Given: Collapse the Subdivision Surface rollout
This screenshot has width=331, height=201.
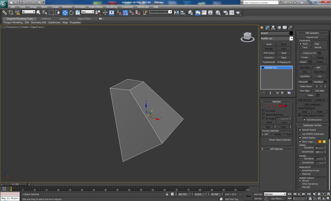Looking at the screenshot, I should tap(312, 125).
